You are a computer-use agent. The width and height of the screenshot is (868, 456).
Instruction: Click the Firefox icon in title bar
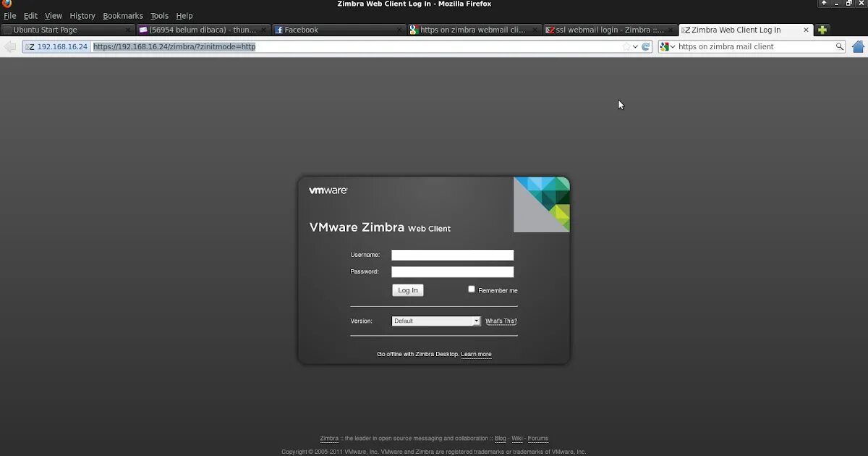[x=7, y=4]
